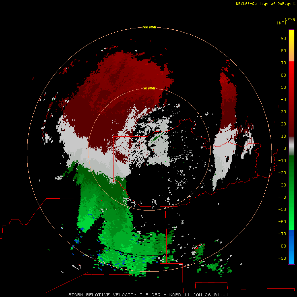297x297 pixels.
Task: Click the 01:41 scan time in the caption
Action: 221,295
